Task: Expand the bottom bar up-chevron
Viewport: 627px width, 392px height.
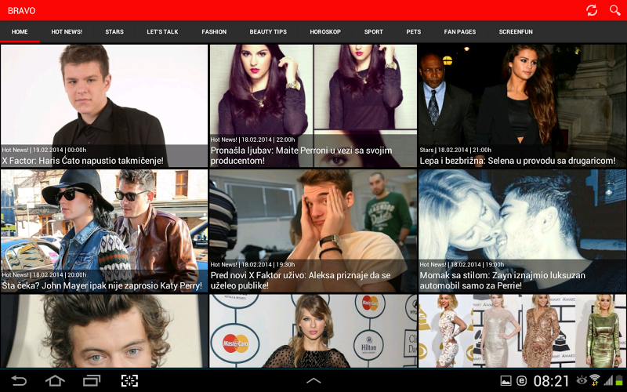Action: click(x=313, y=380)
